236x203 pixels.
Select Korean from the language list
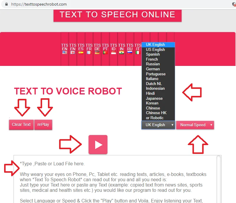[158, 103]
